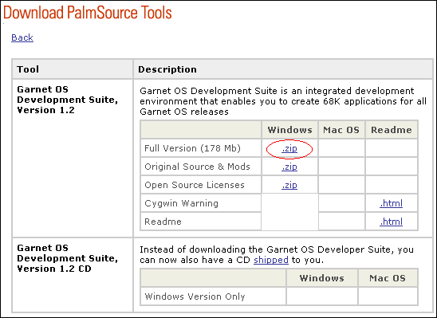Open the Readme row .html link
This screenshot has width=437, height=318.
(391, 222)
